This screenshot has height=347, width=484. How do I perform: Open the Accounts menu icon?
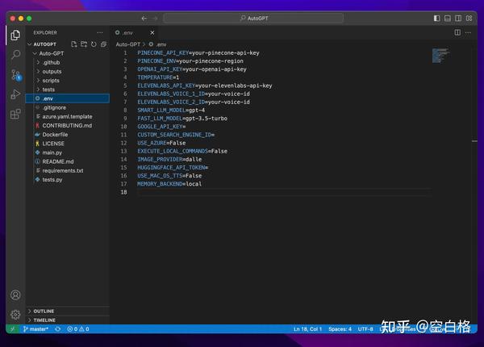[x=15, y=295]
